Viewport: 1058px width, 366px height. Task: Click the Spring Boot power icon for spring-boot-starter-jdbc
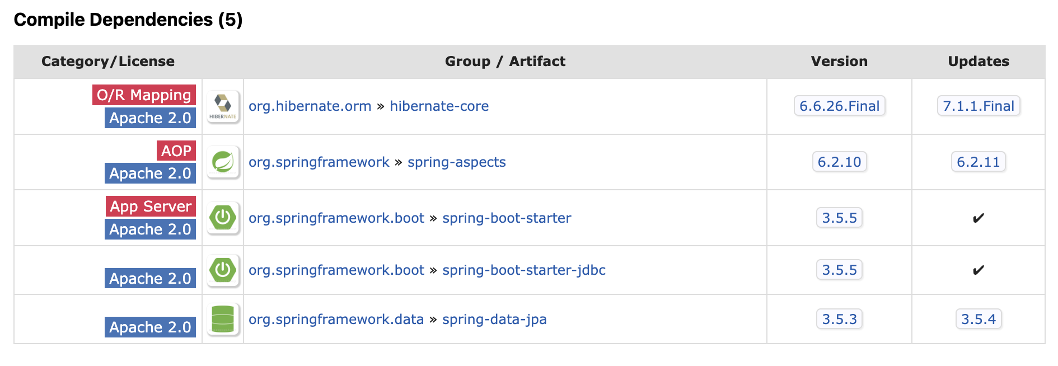[x=223, y=270]
